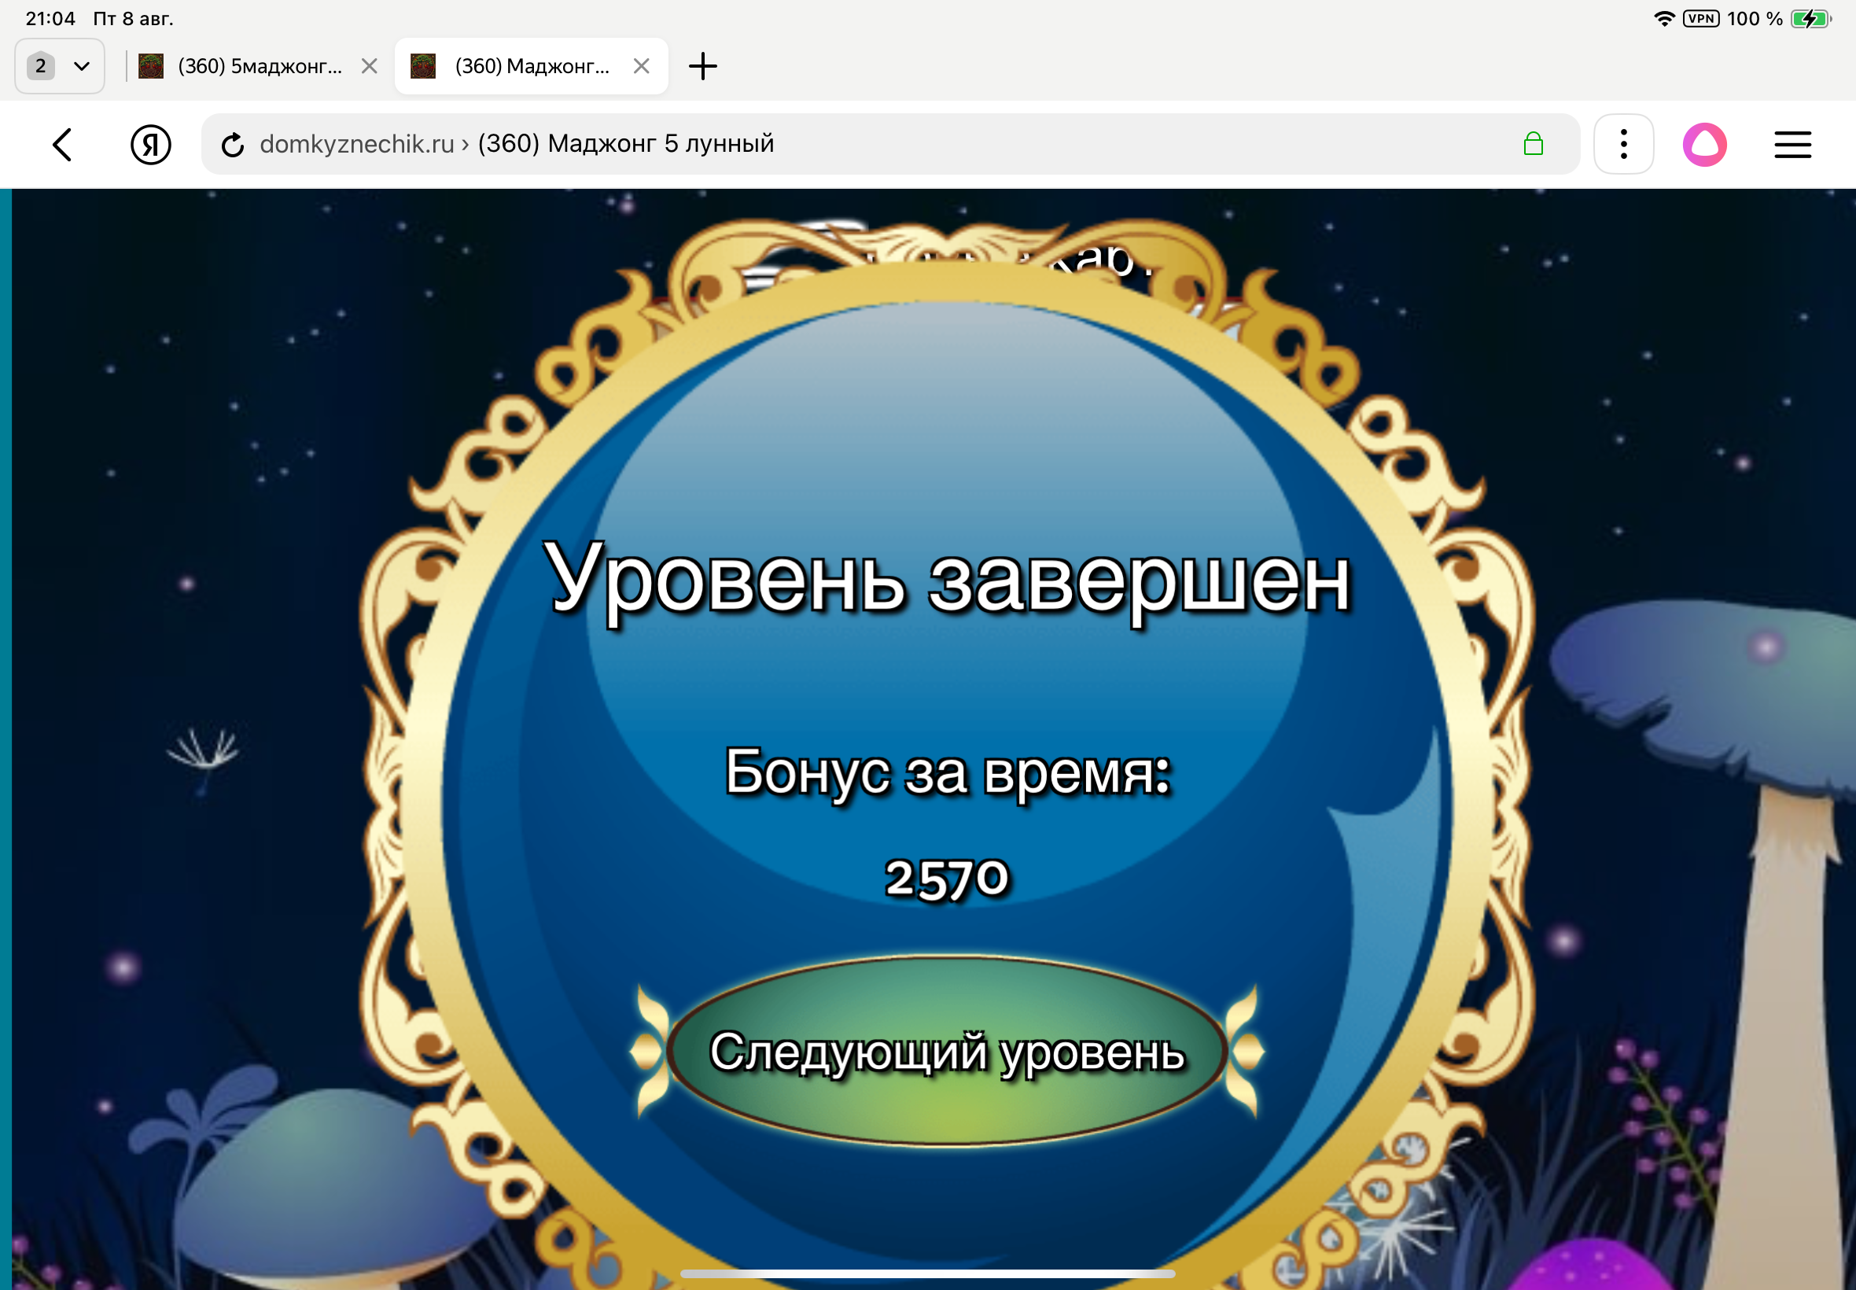Expand the tab count dropdown
1856x1290 pixels.
[x=60, y=65]
